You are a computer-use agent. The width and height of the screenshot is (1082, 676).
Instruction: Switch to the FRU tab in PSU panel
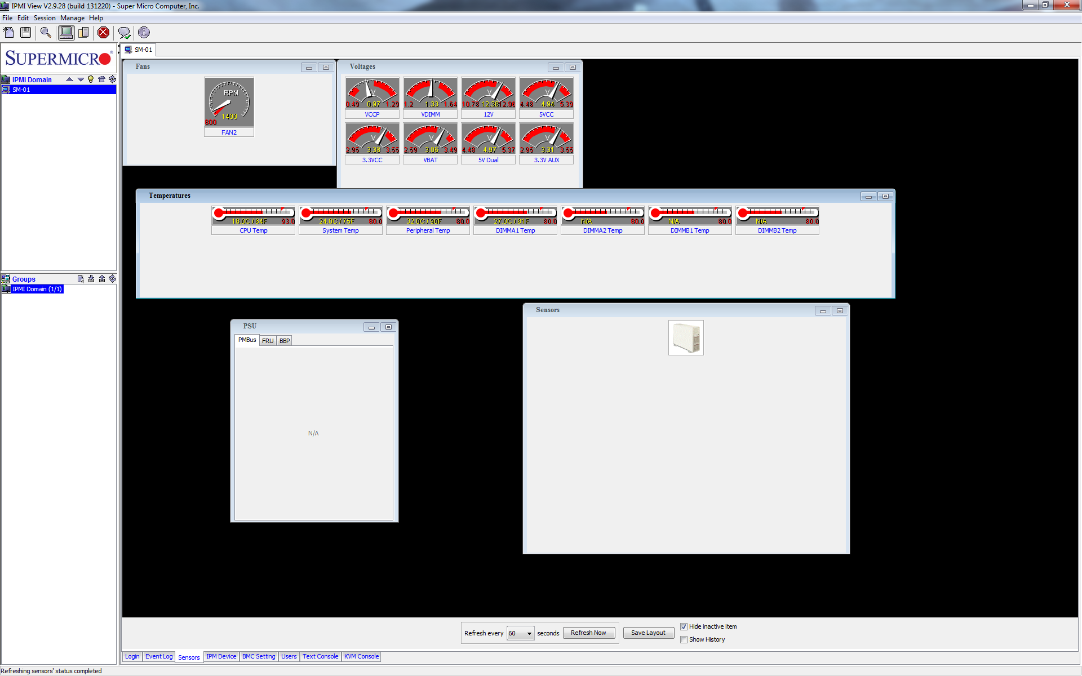tap(268, 341)
